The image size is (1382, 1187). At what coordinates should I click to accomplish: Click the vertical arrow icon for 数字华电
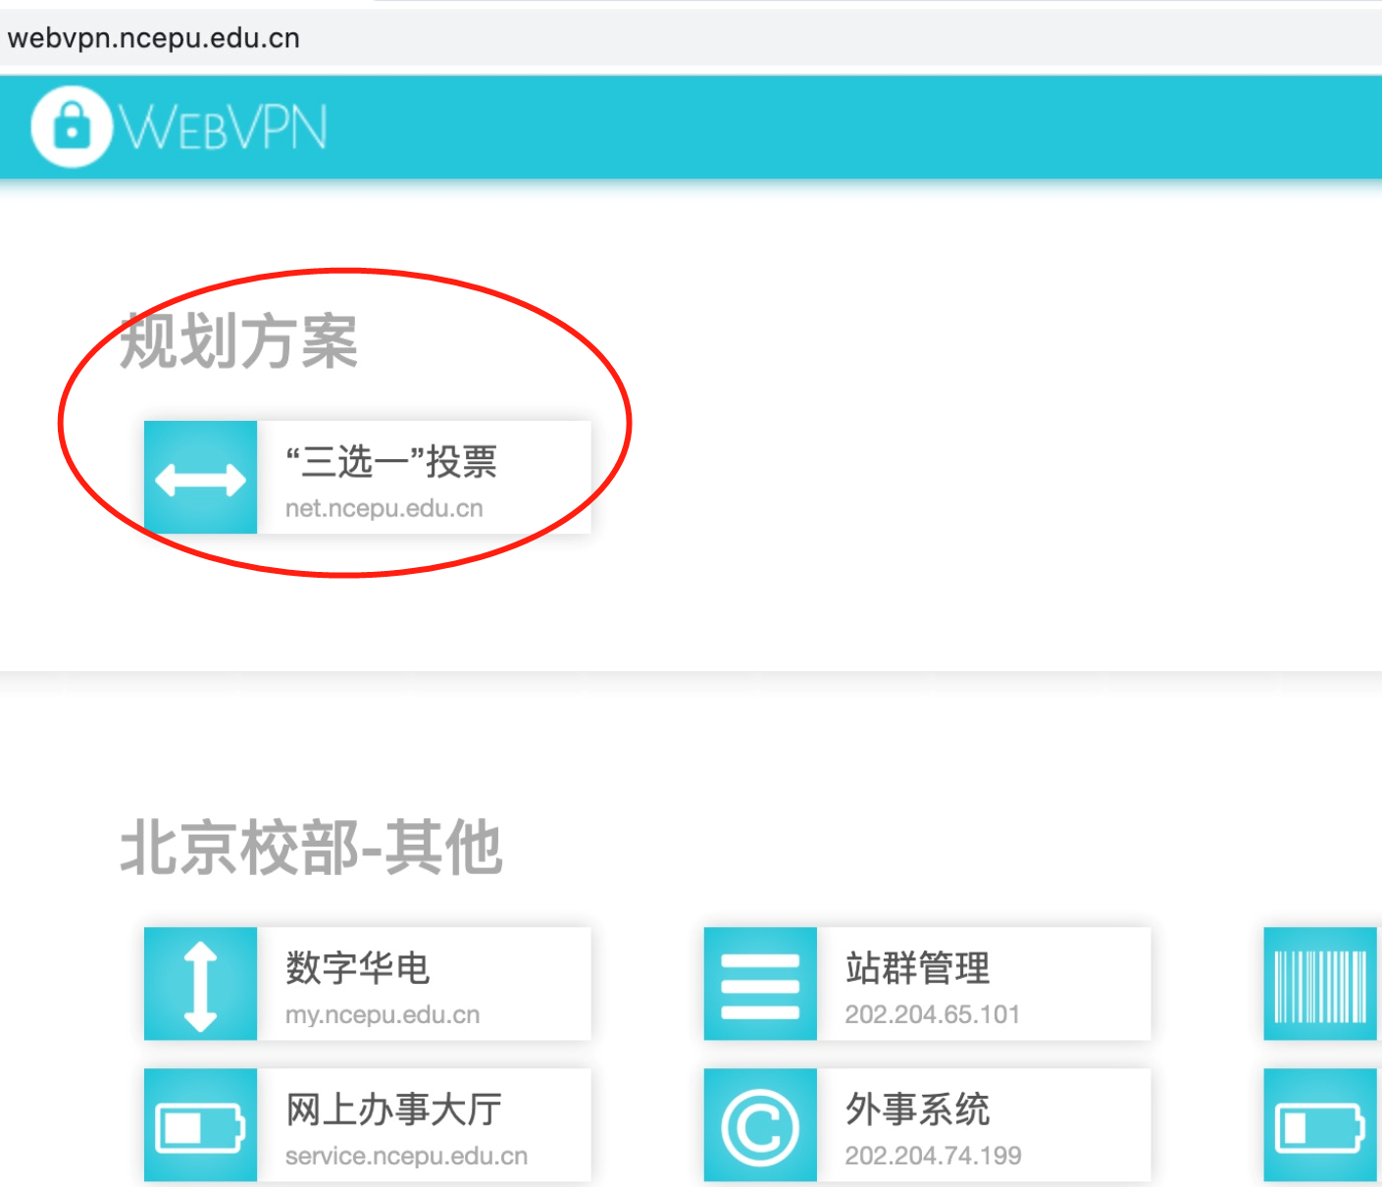(x=200, y=985)
